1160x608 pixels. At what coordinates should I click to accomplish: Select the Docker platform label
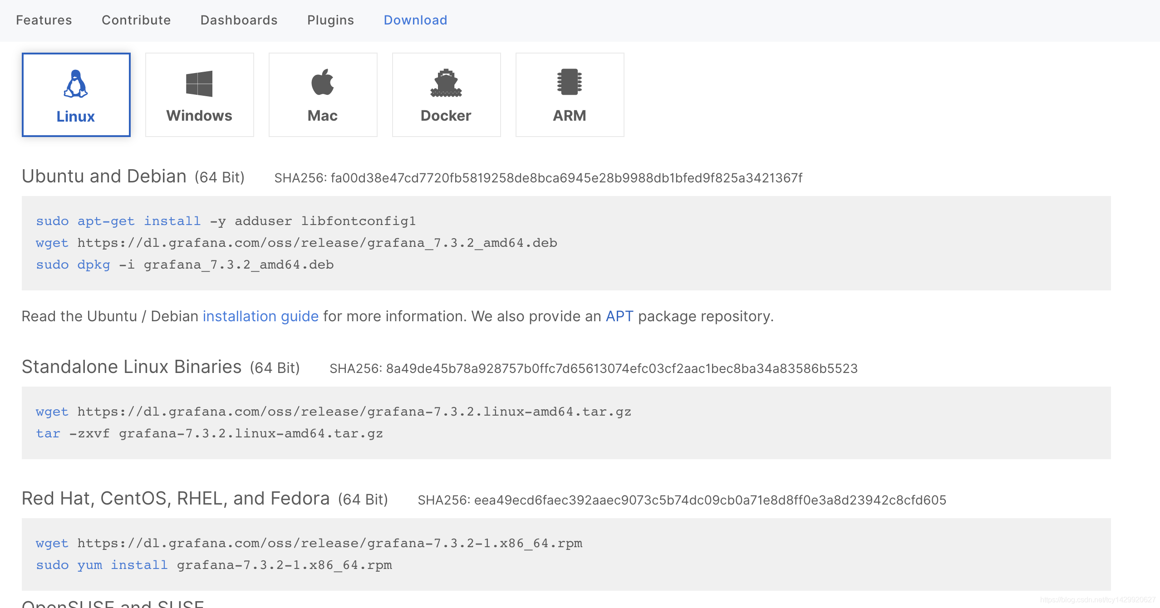(446, 116)
